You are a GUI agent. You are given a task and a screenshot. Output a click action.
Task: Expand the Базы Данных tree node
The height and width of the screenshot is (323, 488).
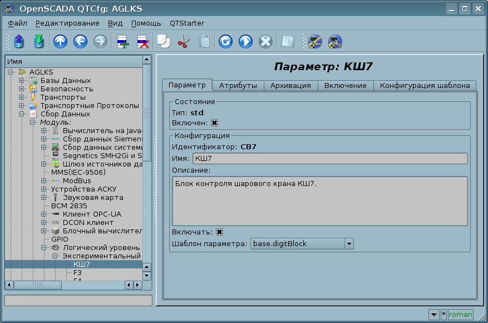(22, 81)
